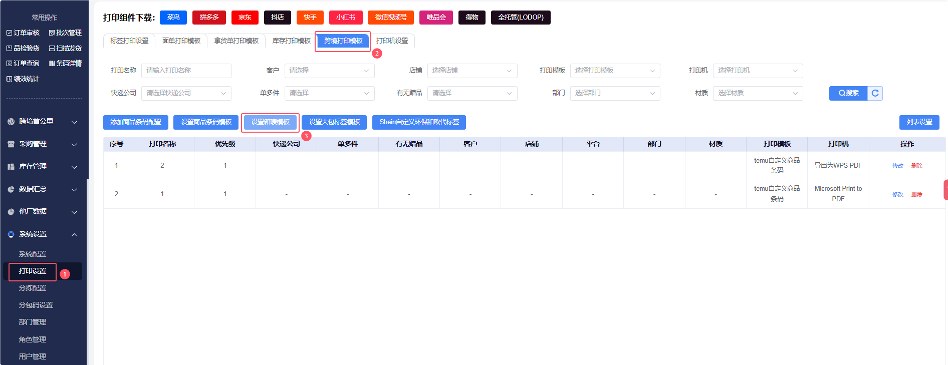The height and width of the screenshot is (365, 948).
Task: Download the 京东 print component
Action: click(x=245, y=18)
